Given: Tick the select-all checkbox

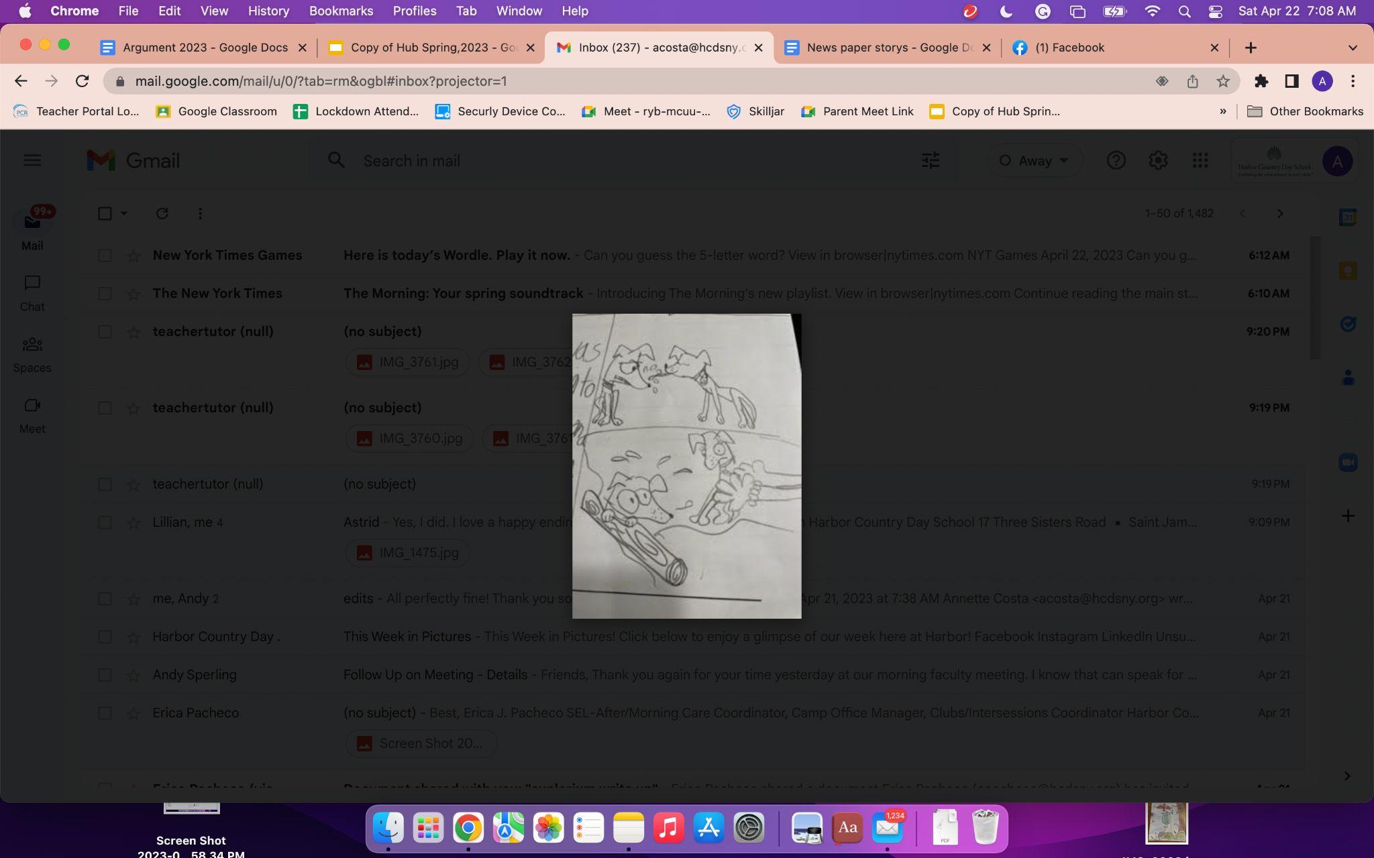Looking at the screenshot, I should [105, 213].
